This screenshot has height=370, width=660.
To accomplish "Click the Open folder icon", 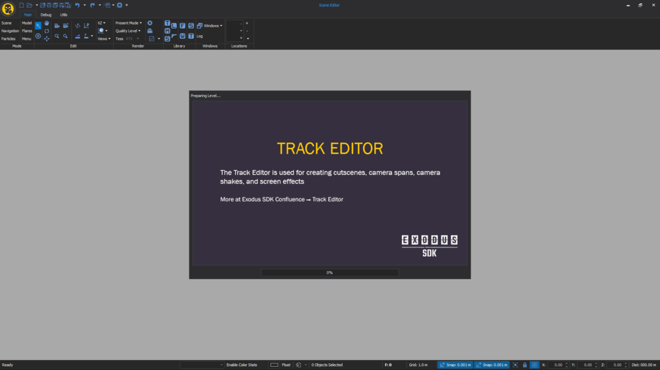I will tap(30, 5).
